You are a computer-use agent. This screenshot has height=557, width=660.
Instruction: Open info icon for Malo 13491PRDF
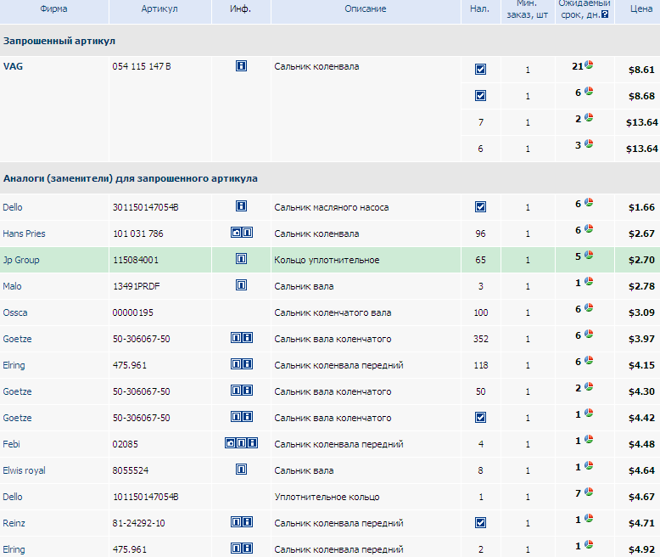coord(241,285)
